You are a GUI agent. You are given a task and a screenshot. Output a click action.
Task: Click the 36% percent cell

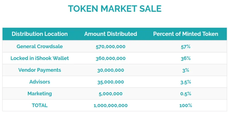(186, 59)
